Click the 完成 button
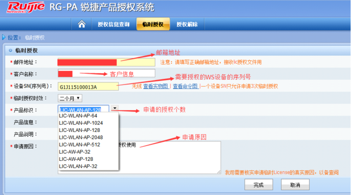 (x=259, y=185)
